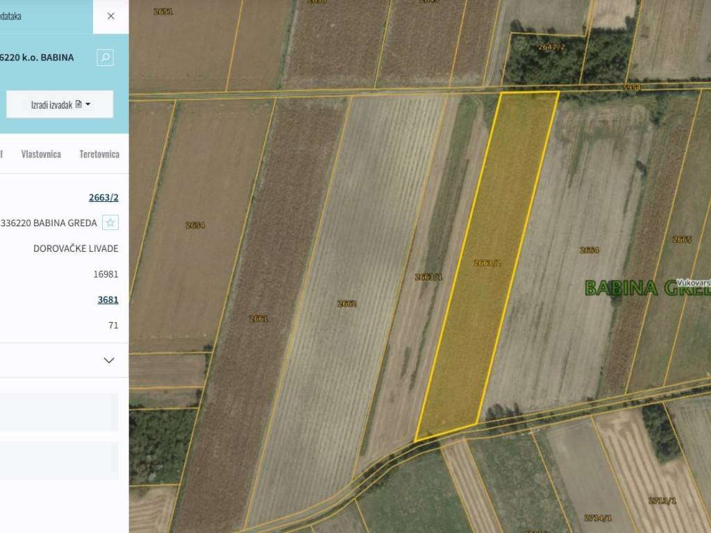Open the 3681 land registry link
Image resolution: width=711 pixels, height=533 pixels.
(108, 300)
